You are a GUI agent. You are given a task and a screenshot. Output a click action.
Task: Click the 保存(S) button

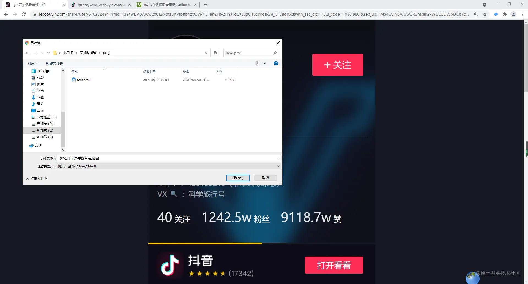[x=238, y=178]
